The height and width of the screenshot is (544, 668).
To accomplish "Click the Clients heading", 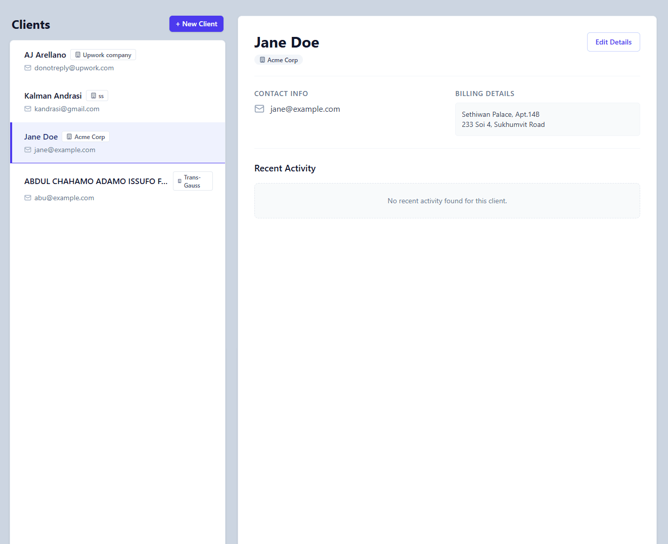I will 31,25.
